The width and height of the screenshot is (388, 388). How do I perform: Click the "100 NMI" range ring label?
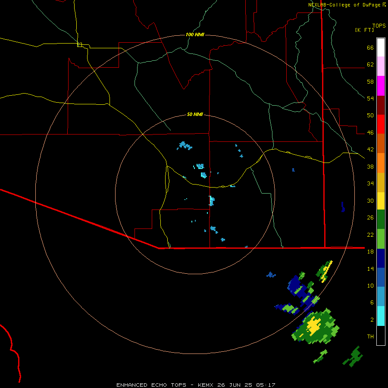point(195,34)
